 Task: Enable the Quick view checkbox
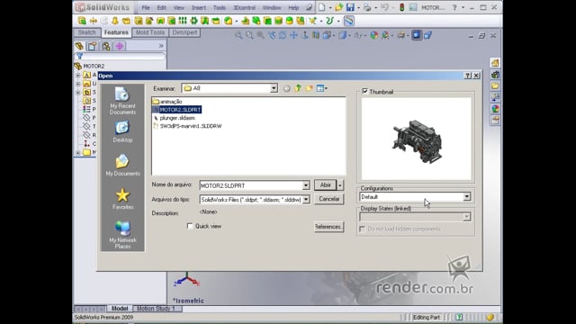coord(190,226)
